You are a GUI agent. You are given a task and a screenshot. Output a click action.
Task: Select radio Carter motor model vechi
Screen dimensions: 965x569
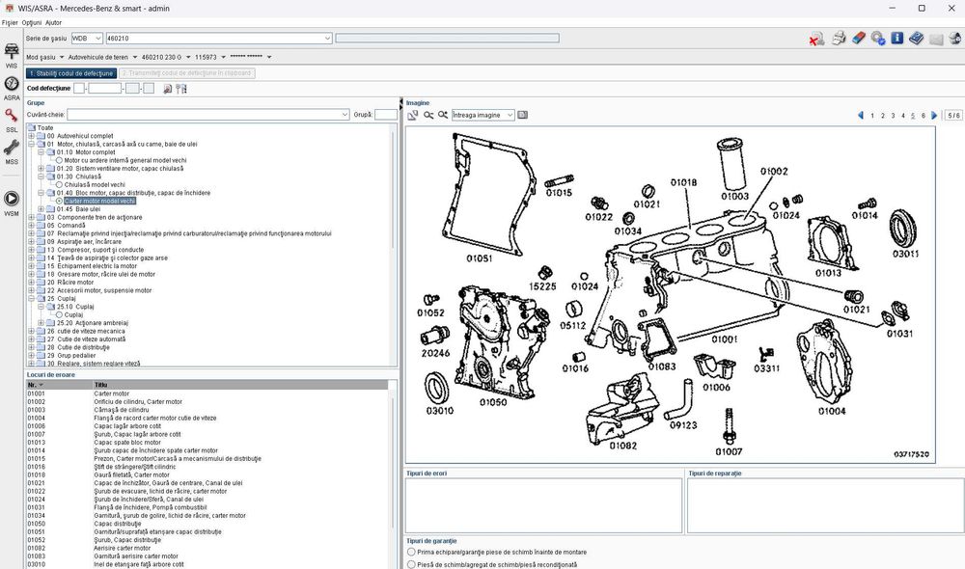coord(59,202)
